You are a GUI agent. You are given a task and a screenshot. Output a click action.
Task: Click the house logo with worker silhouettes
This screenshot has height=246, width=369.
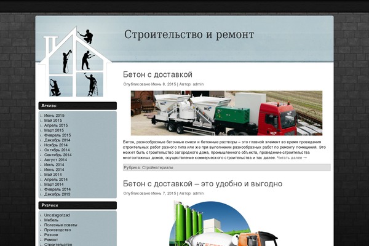click(x=75, y=62)
